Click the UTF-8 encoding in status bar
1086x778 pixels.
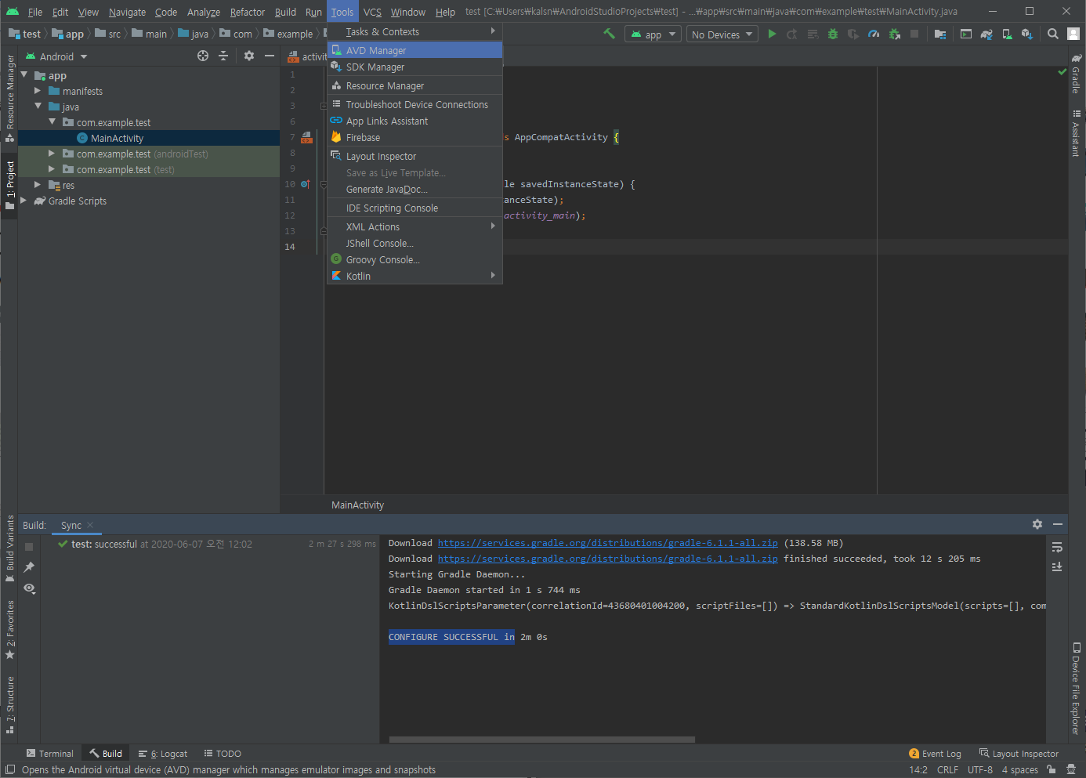tap(979, 769)
